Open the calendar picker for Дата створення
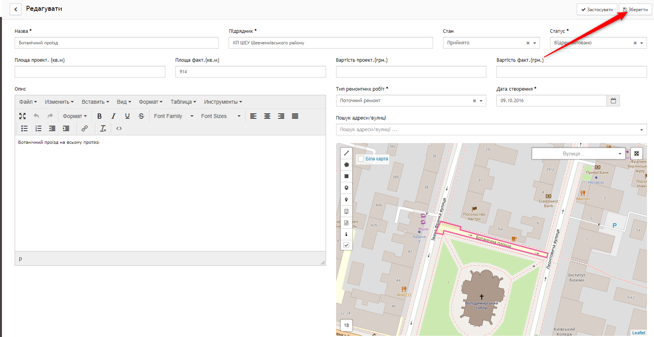 pos(613,101)
